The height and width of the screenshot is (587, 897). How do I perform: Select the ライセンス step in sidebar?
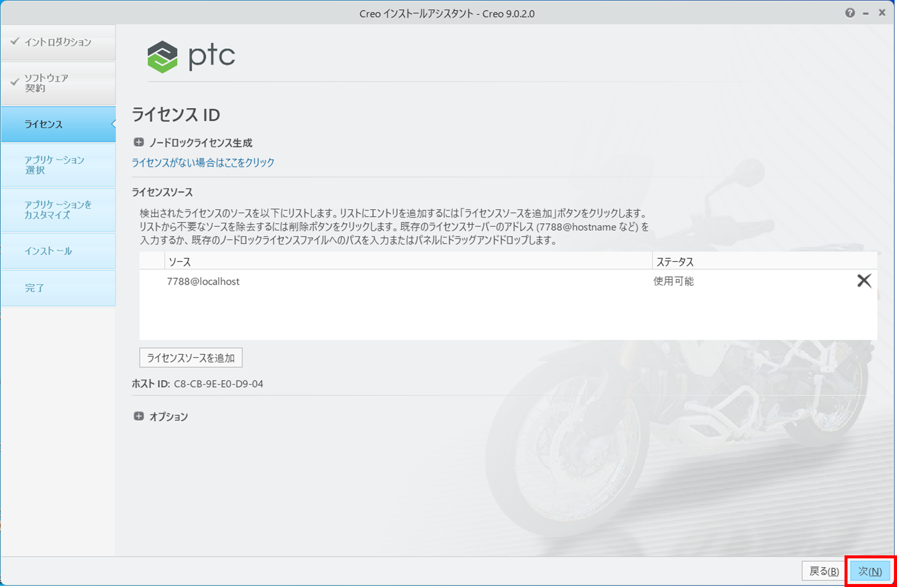(x=58, y=124)
